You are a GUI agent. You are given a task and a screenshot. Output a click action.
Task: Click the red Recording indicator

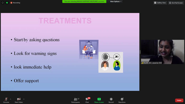(15, 3)
